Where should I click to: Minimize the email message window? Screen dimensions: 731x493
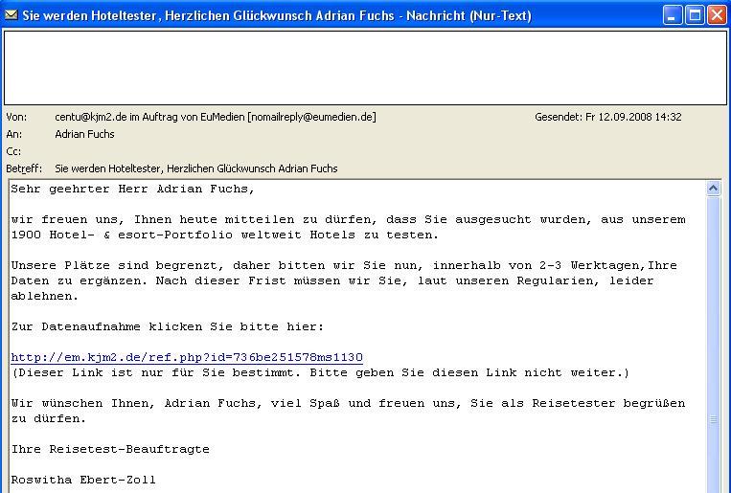point(673,15)
